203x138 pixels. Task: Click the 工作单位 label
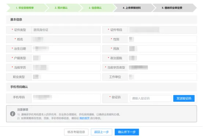tap(115, 77)
